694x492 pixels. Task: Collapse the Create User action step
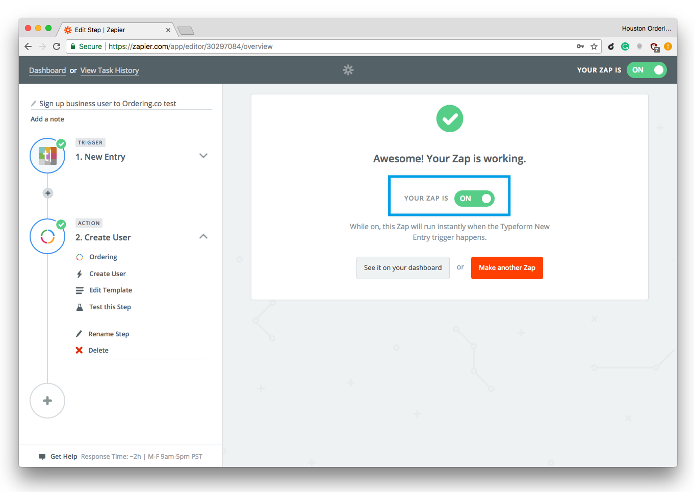click(203, 236)
